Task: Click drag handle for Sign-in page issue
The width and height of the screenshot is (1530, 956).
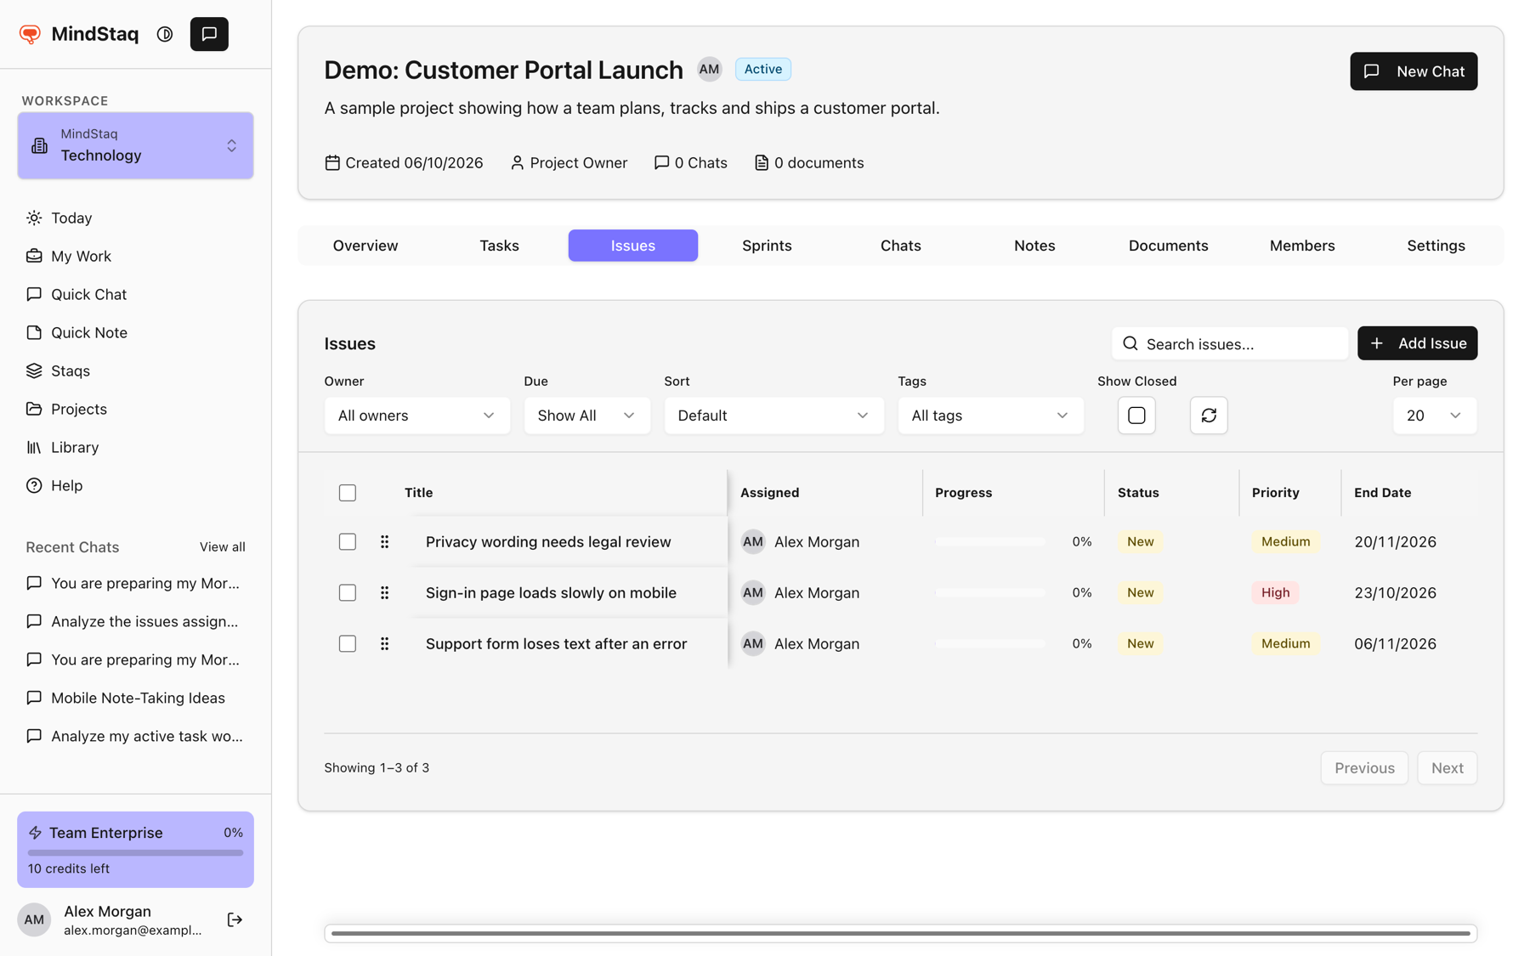Action: (x=384, y=592)
